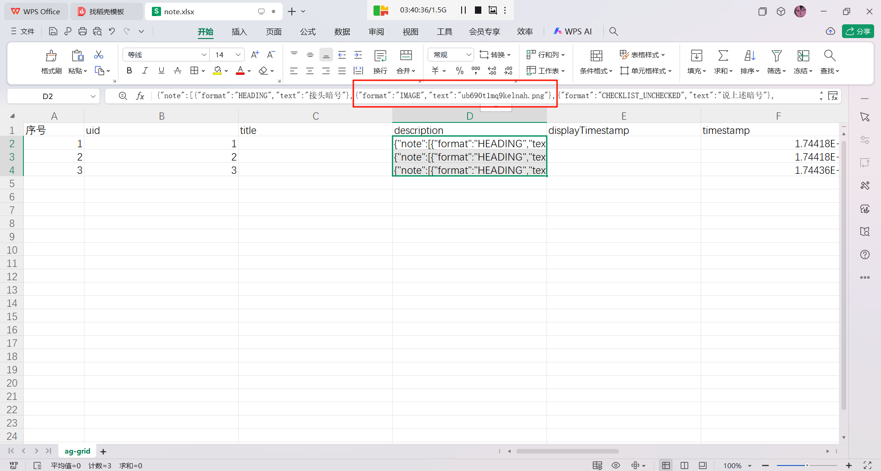Click the Undo arrow icon

click(112, 31)
